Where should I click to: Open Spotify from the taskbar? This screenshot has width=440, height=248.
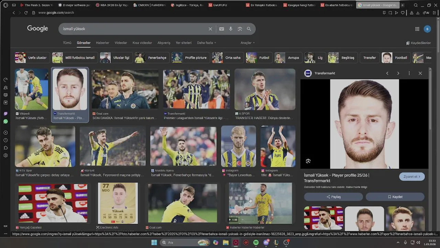coord(256,242)
